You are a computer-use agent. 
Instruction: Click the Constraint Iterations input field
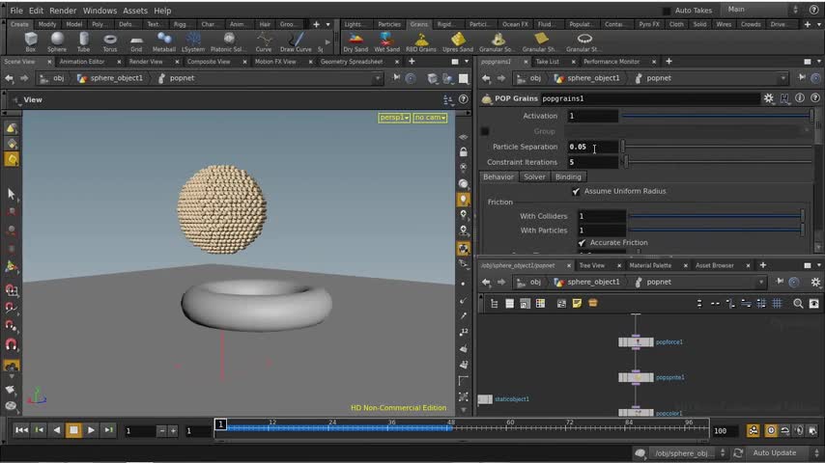click(x=592, y=162)
